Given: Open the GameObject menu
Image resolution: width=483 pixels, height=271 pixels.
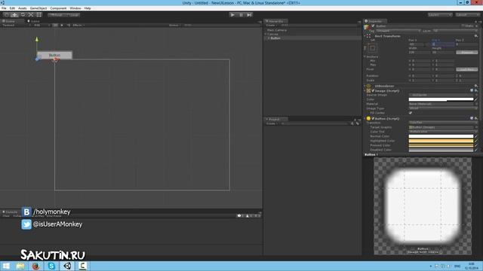Looking at the screenshot, I should click(x=38, y=8).
